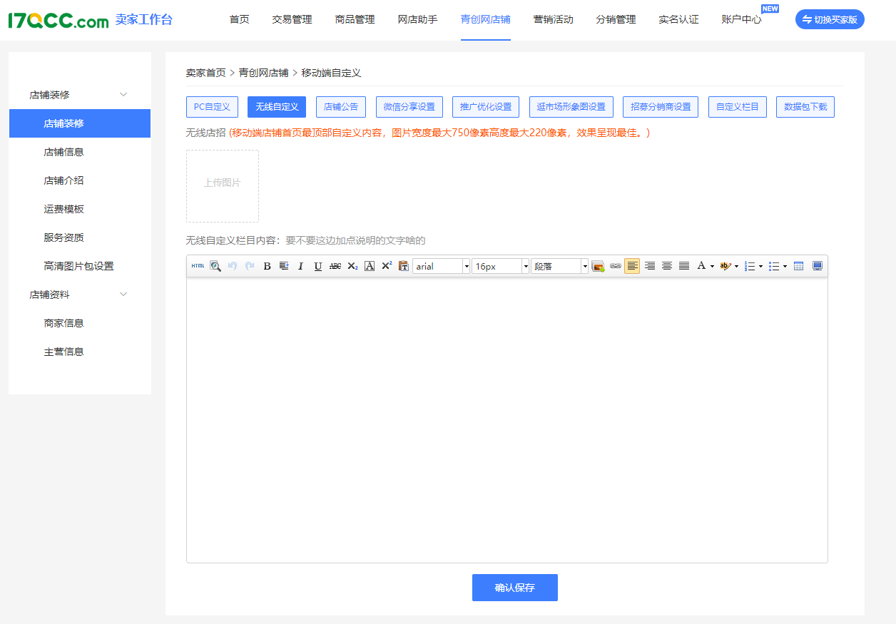Toggle superscript formatting
896x624 pixels.
387,266
